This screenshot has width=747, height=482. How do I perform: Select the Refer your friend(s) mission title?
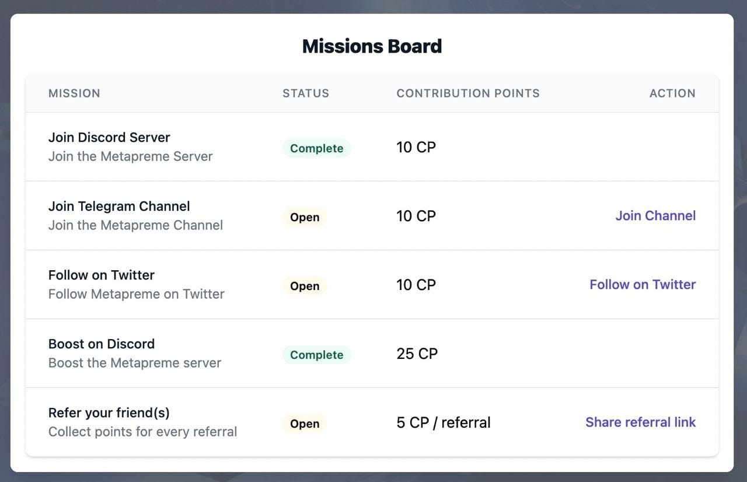tap(109, 413)
